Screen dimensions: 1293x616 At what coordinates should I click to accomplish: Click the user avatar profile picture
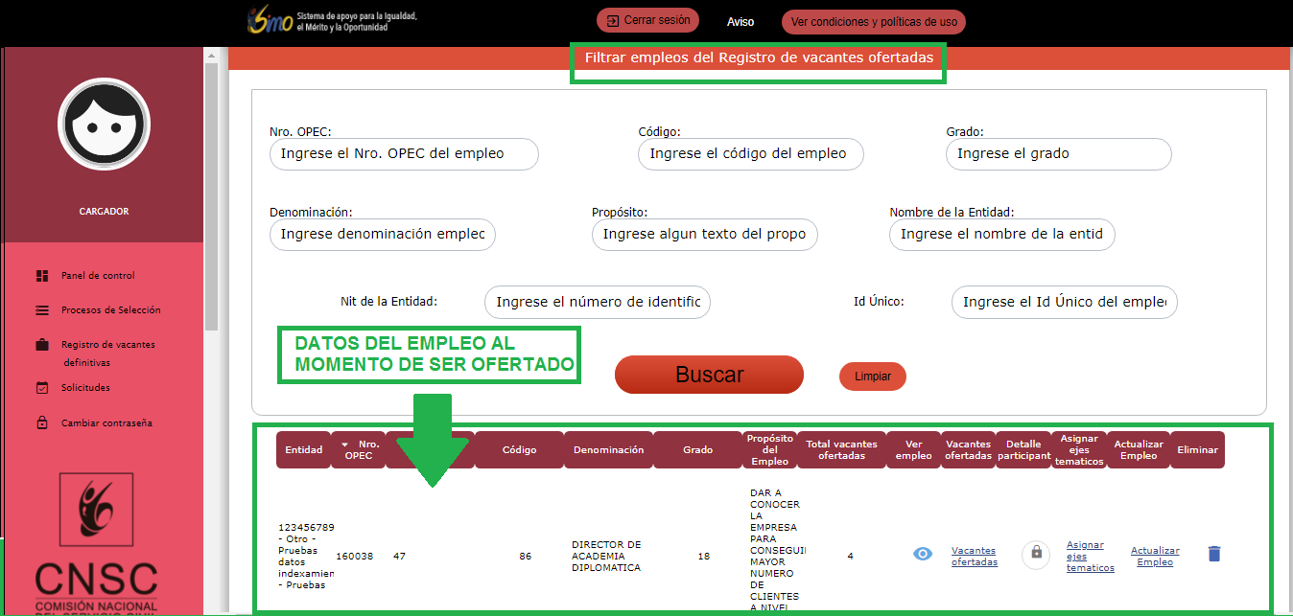104,125
